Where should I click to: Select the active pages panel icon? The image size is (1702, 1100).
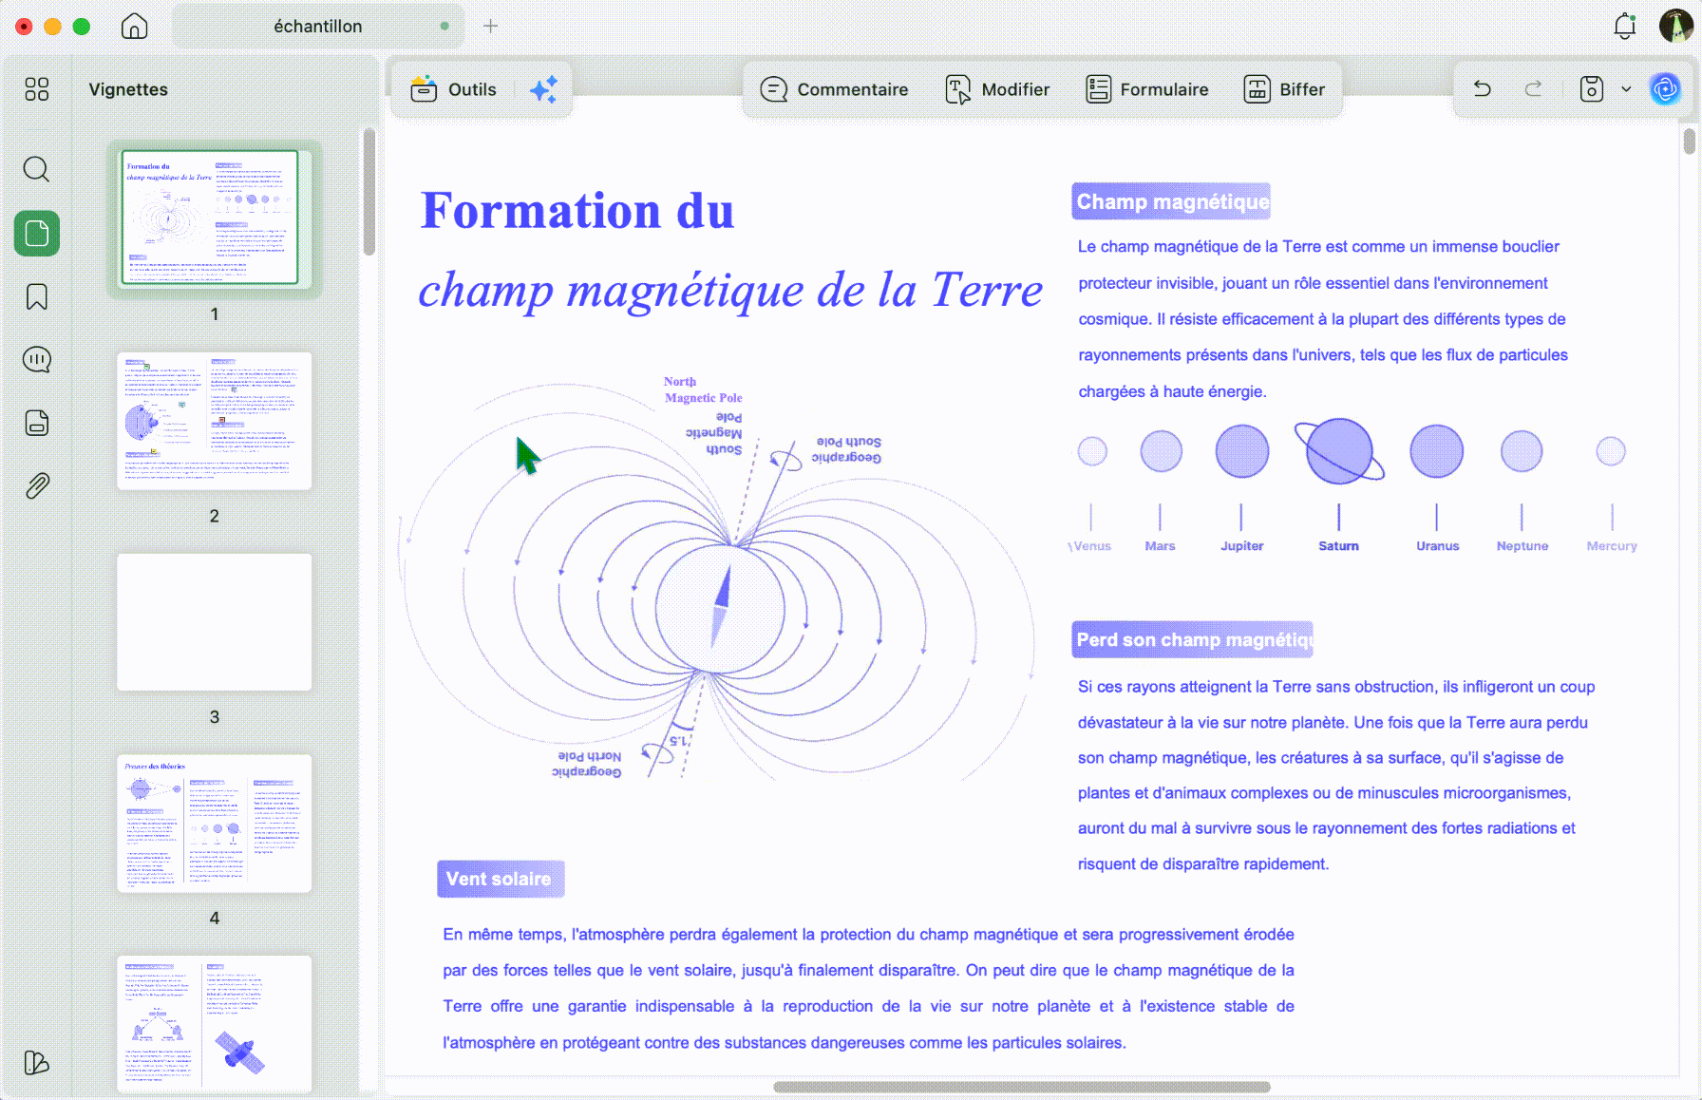[x=37, y=234]
